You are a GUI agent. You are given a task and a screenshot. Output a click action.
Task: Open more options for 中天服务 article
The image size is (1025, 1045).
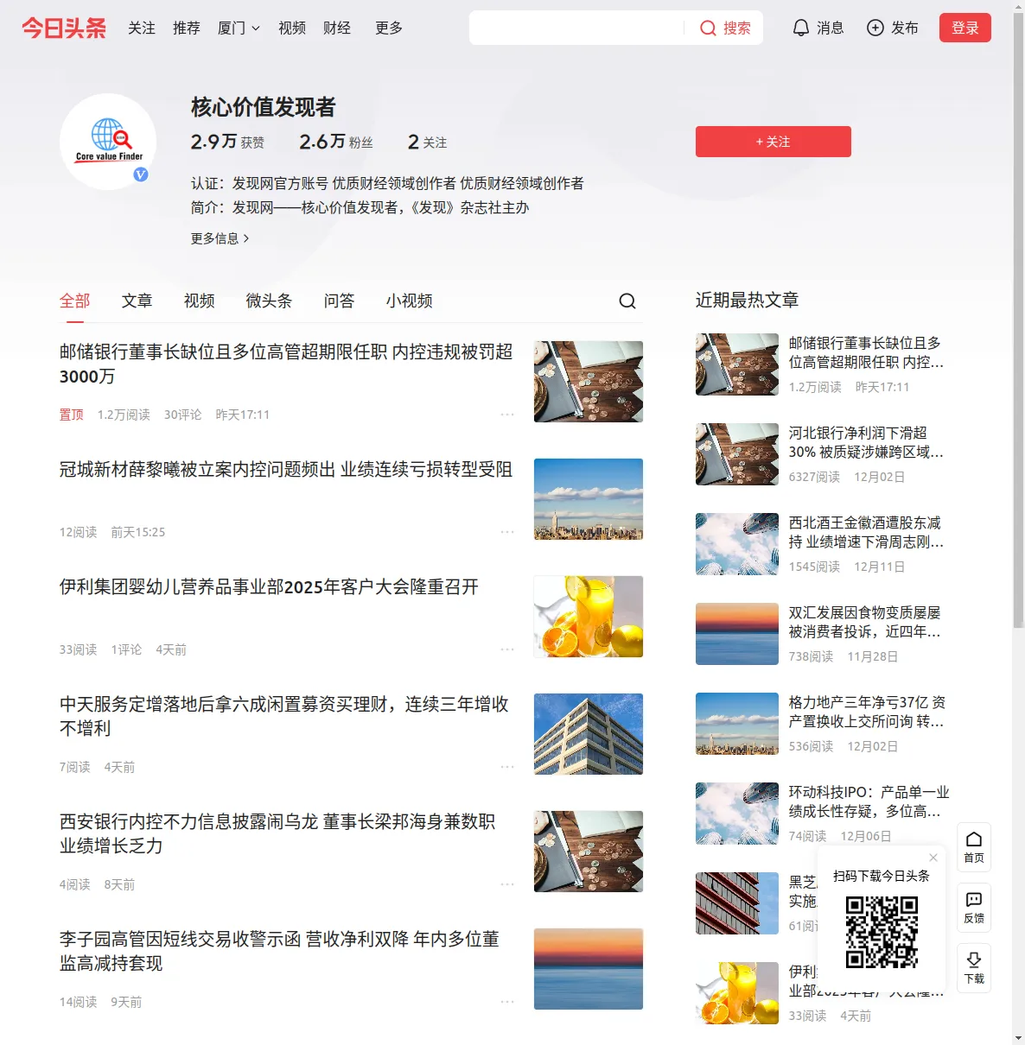tap(507, 767)
